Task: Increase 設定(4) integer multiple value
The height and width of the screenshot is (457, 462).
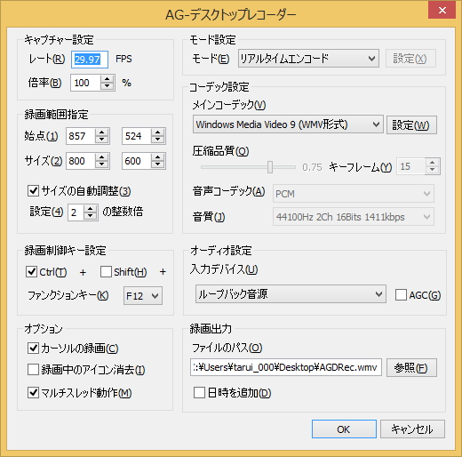Action: pyautogui.click(x=91, y=209)
